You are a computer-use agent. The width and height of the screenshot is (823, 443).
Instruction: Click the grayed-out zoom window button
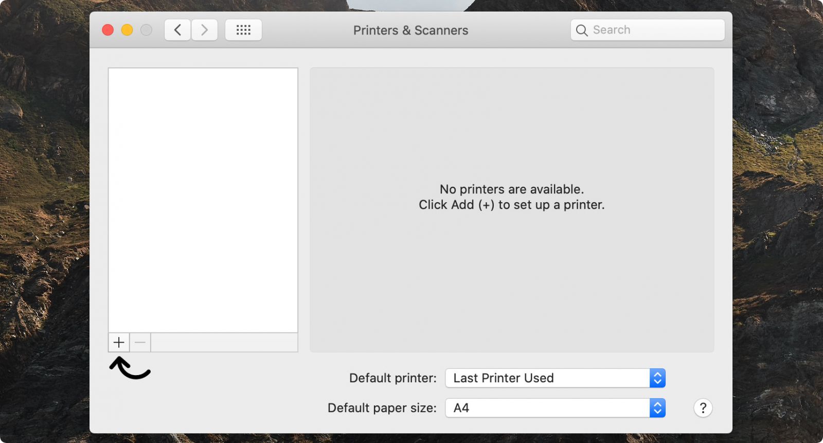click(147, 30)
